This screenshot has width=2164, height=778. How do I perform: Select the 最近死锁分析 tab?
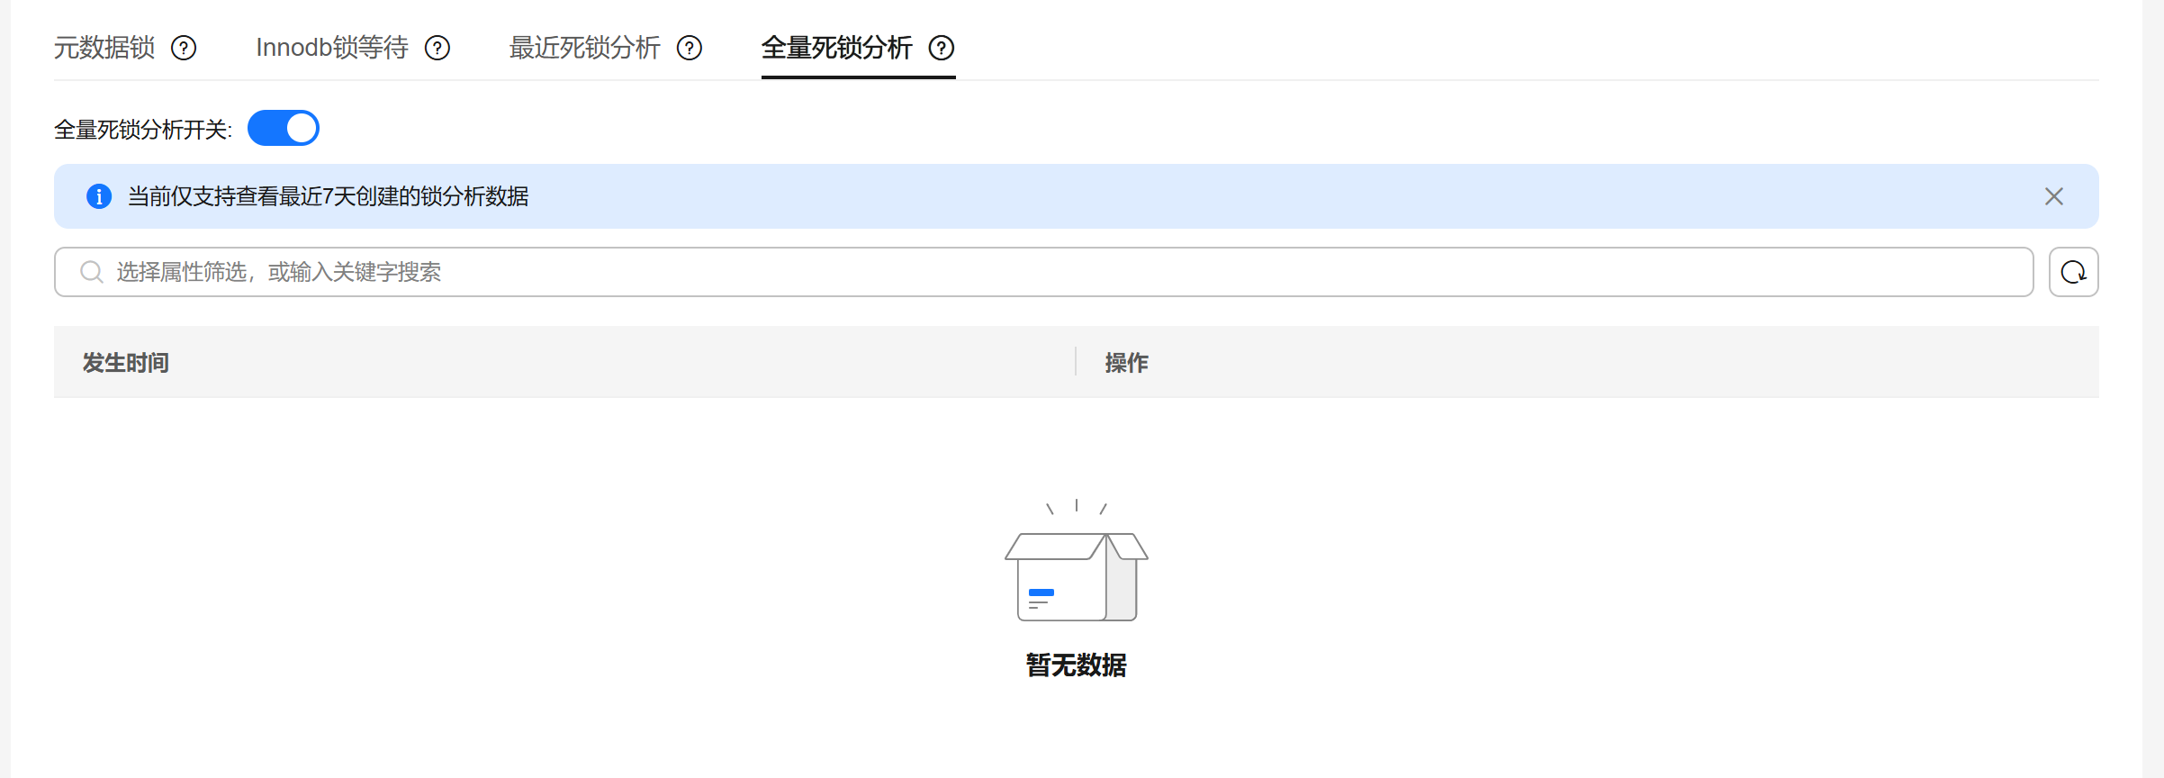(584, 48)
